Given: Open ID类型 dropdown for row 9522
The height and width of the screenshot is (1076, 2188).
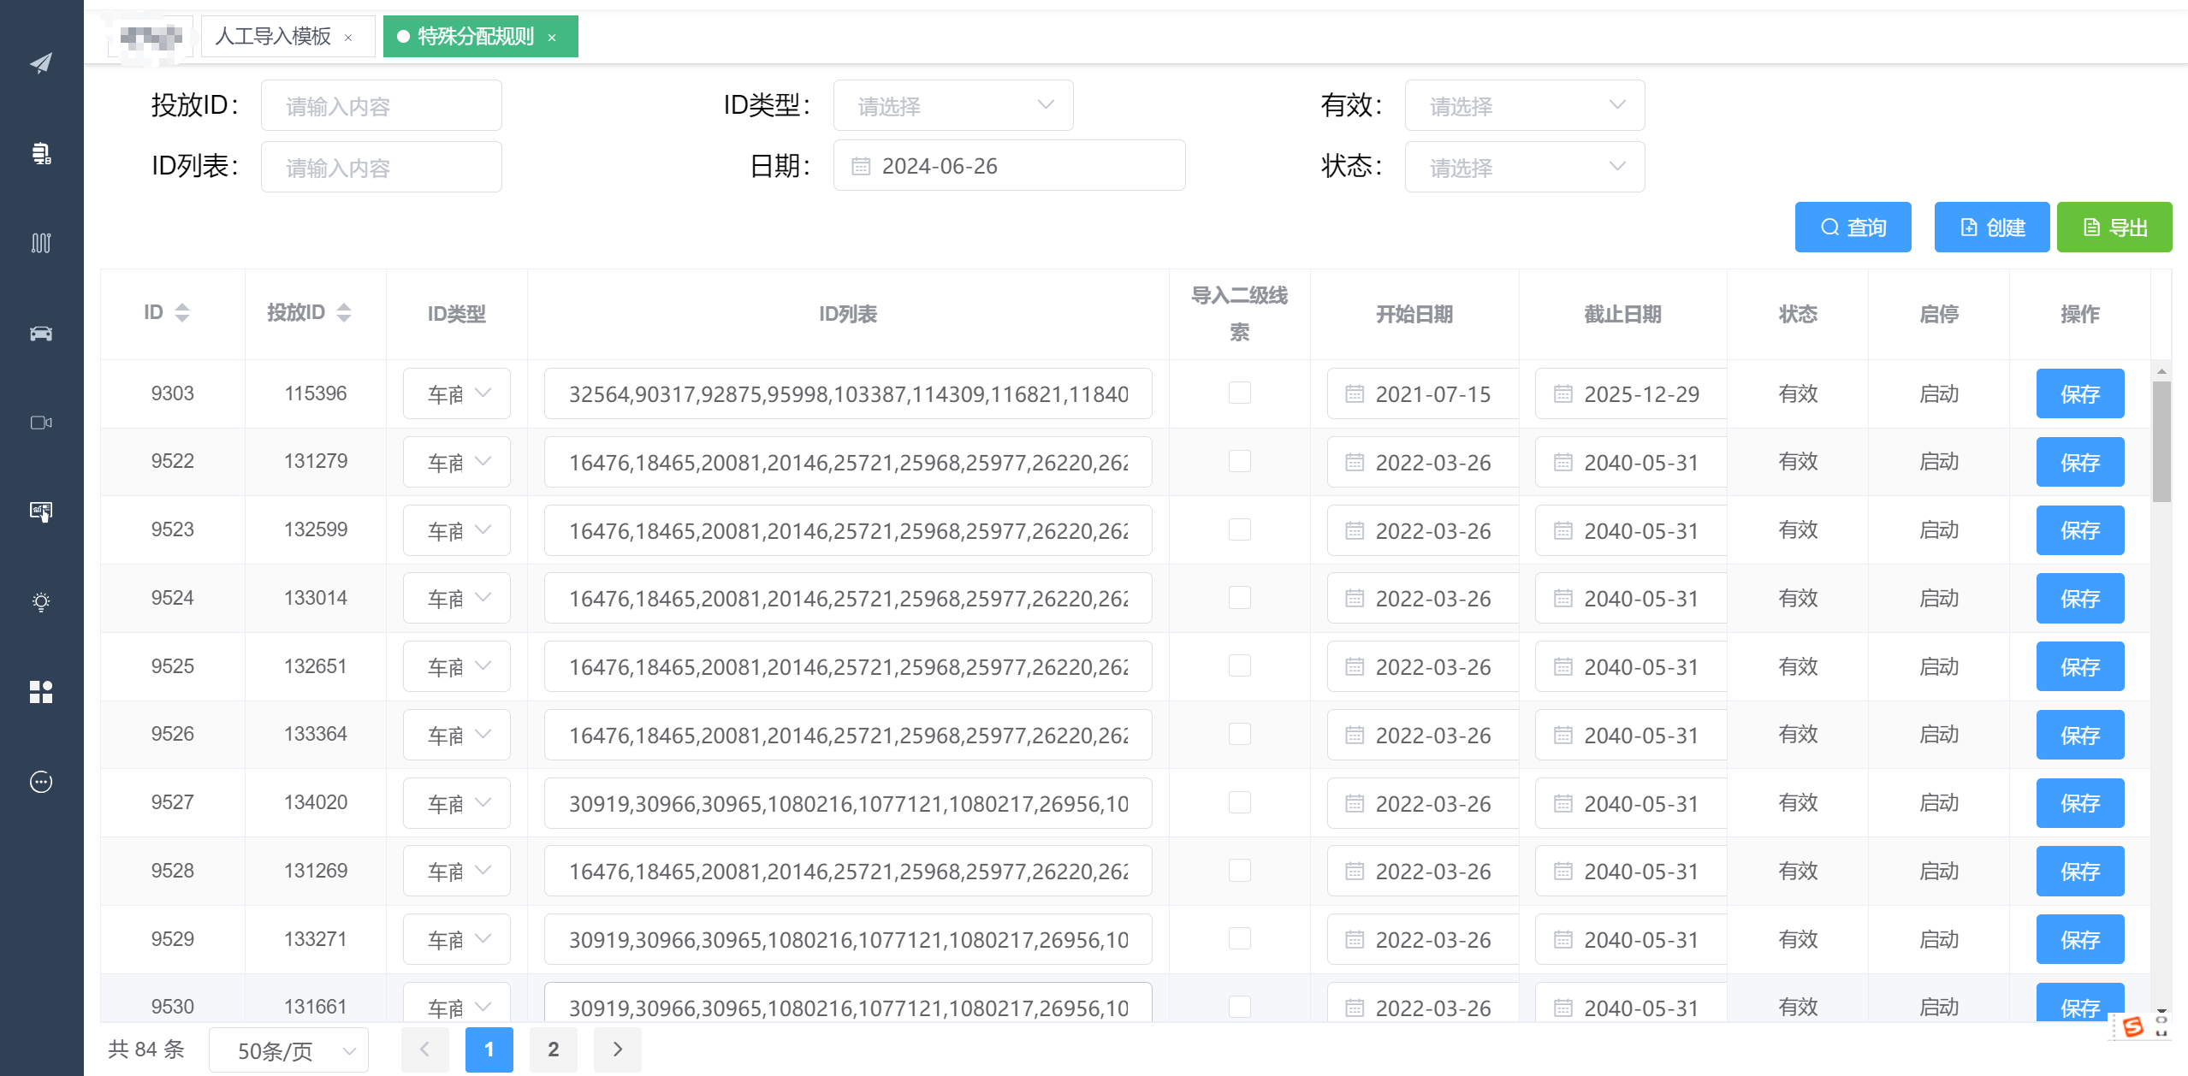Looking at the screenshot, I should coord(457,462).
